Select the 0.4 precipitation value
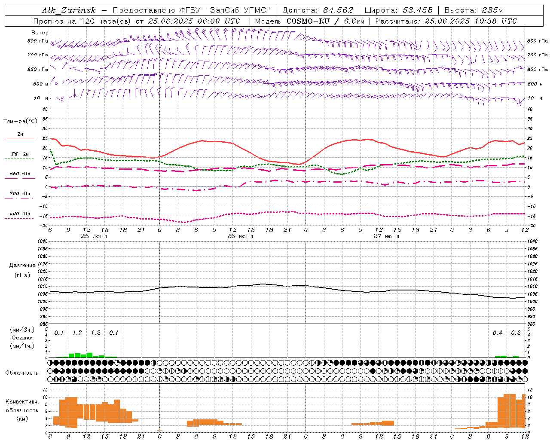 coord(498,333)
